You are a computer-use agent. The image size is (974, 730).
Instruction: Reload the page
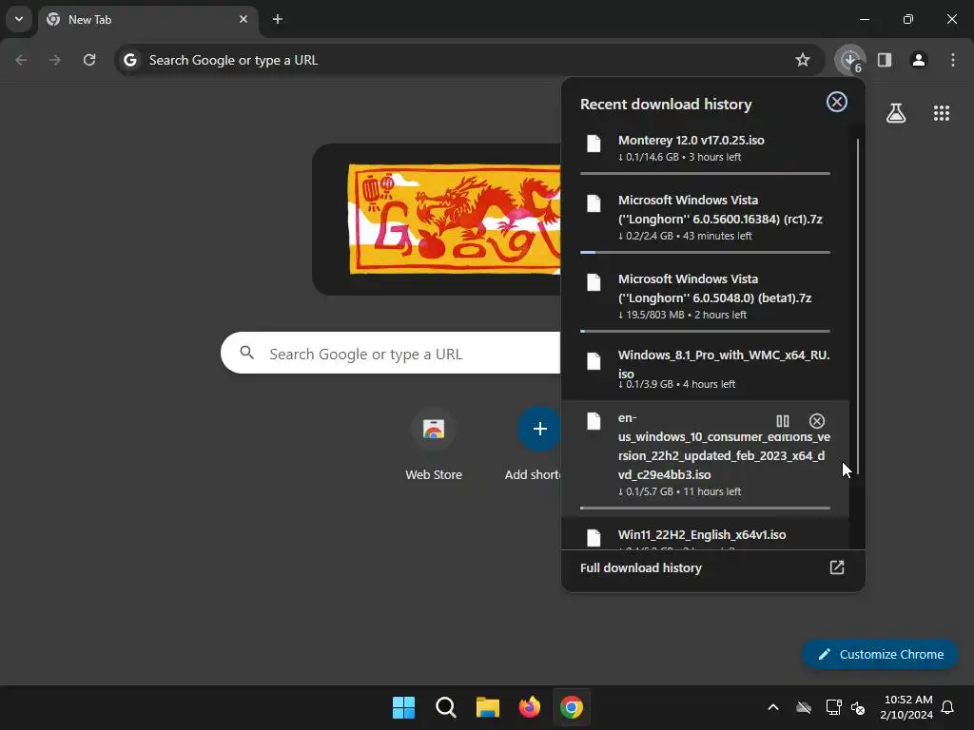pos(89,60)
